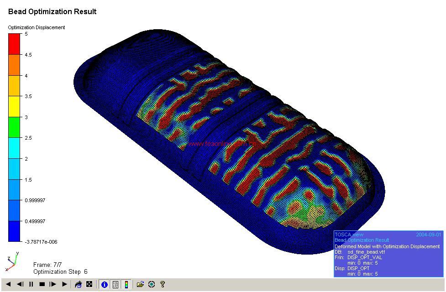Toggle the color legend display button

[126, 284]
